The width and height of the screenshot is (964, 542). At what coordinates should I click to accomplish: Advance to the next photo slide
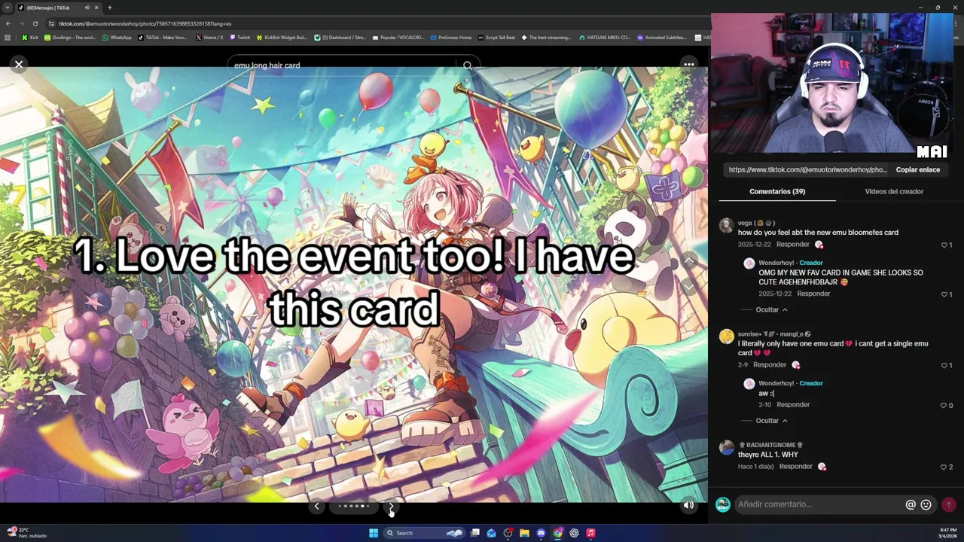coord(392,506)
